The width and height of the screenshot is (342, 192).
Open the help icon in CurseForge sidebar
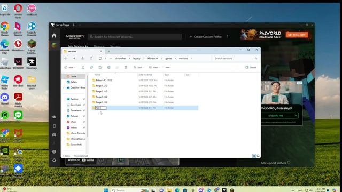pyautogui.click(x=54, y=151)
